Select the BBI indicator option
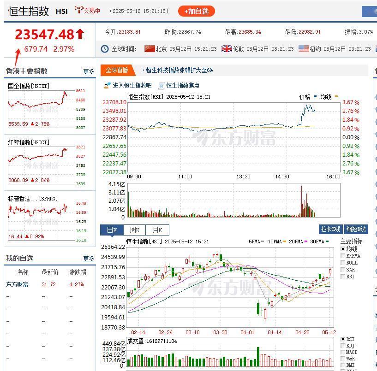The width and height of the screenshot is (377, 371). pyautogui.click(x=343, y=277)
